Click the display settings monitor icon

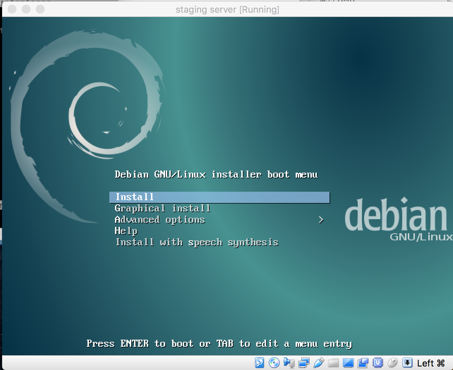[x=348, y=363]
